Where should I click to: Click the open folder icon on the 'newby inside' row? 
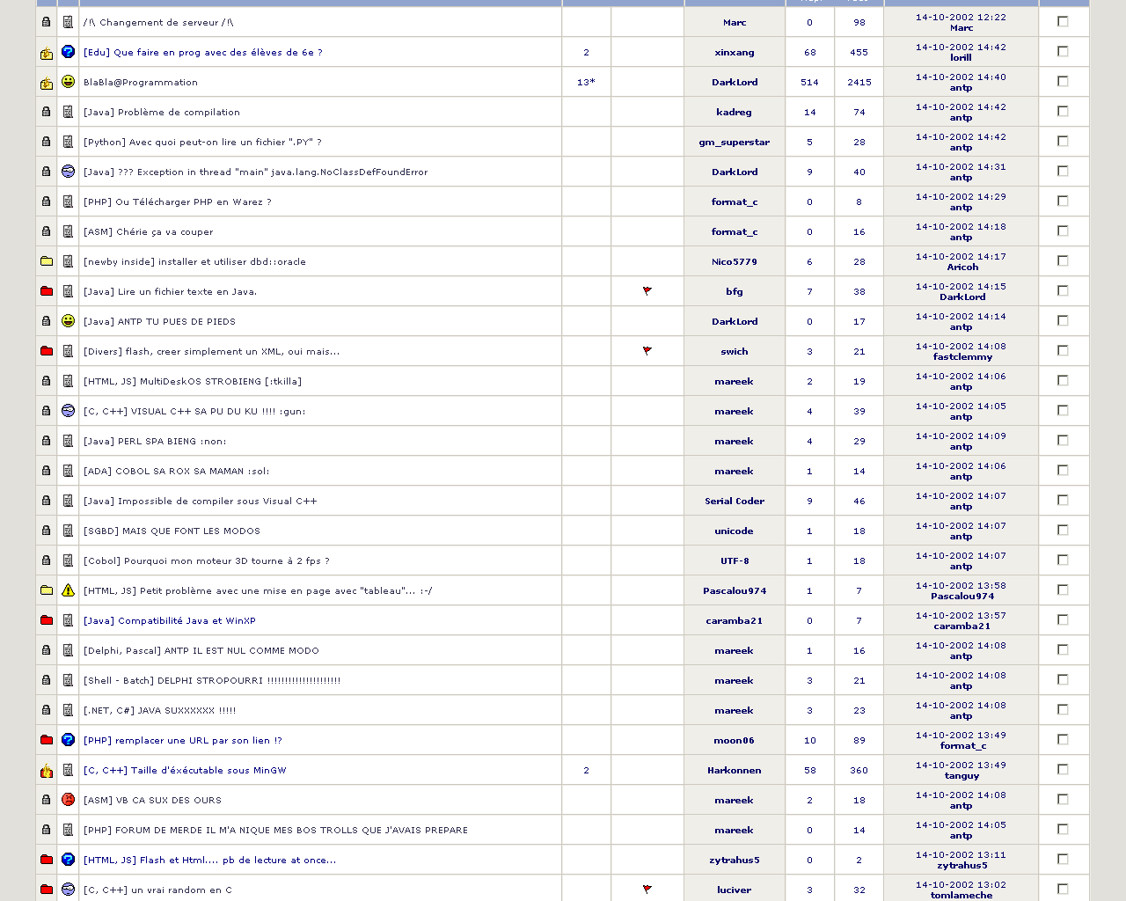[x=47, y=261]
